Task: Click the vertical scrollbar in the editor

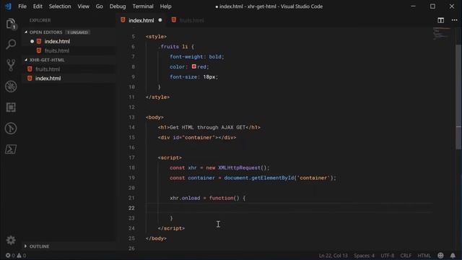Action: [458, 97]
